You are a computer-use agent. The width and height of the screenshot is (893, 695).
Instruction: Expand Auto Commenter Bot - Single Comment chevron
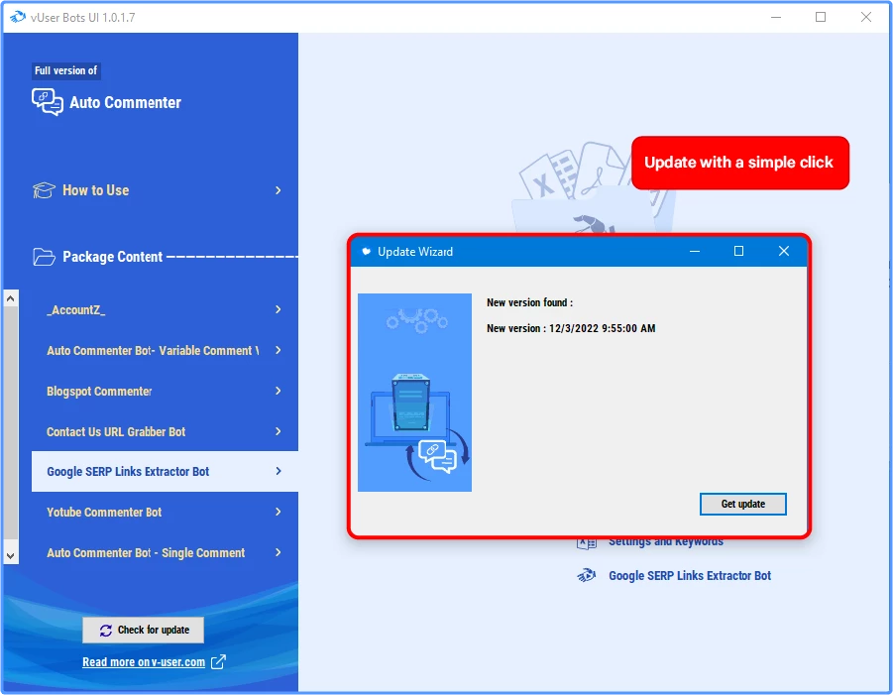[278, 552]
